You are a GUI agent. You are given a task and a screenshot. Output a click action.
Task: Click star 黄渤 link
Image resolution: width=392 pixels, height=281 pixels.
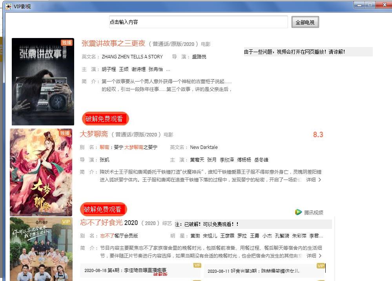pos(195,236)
